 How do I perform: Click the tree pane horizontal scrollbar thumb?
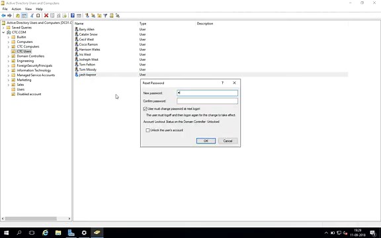pos(31,219)
